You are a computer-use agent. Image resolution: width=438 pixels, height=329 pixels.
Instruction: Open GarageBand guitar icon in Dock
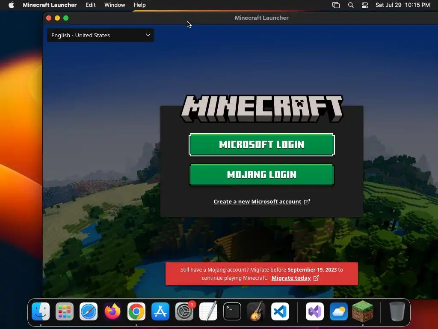(x=256, y=311)
